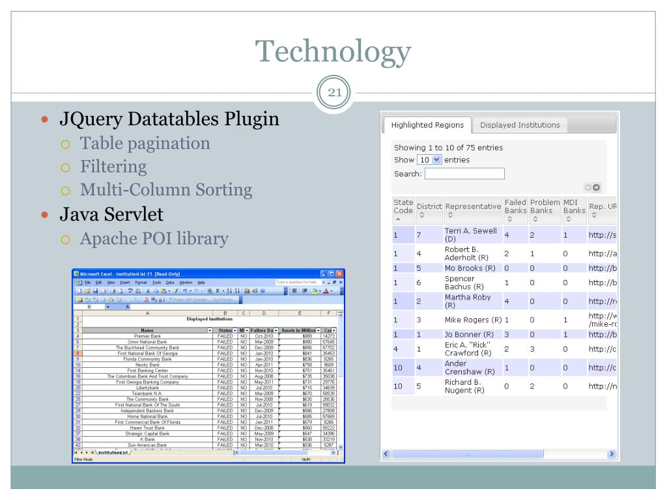667x500 pixels.
Task: Select the Sun American Bank cell
Action: (147, 445)
